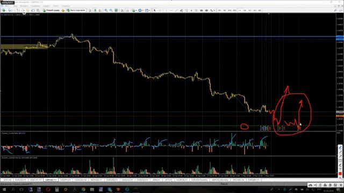Image resolution: width=344 pixels, height=193 pixels.
Task: Open the toolbar search magnifier
Action: click(x=335, y=10)
